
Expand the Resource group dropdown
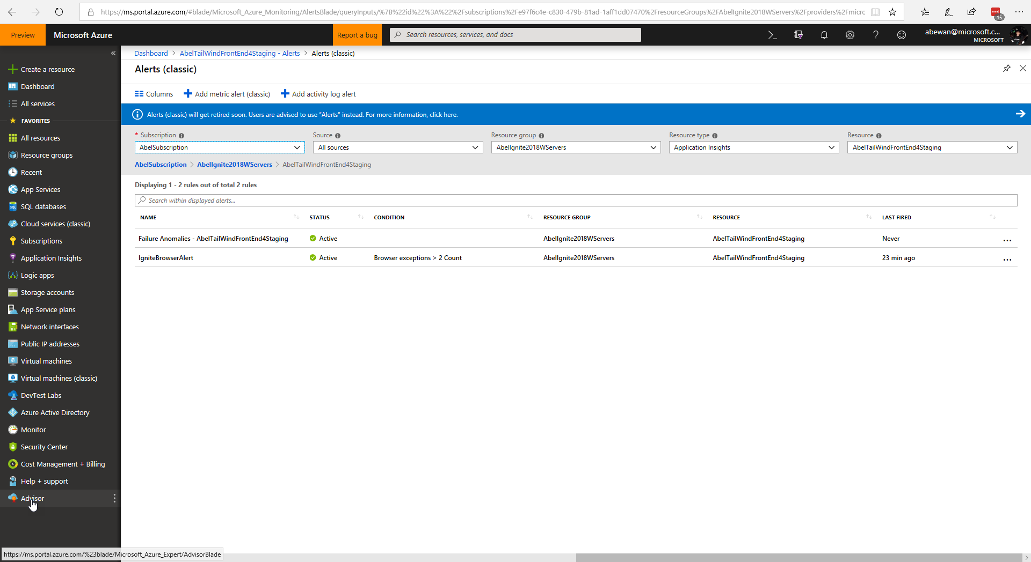pos(576,147)
